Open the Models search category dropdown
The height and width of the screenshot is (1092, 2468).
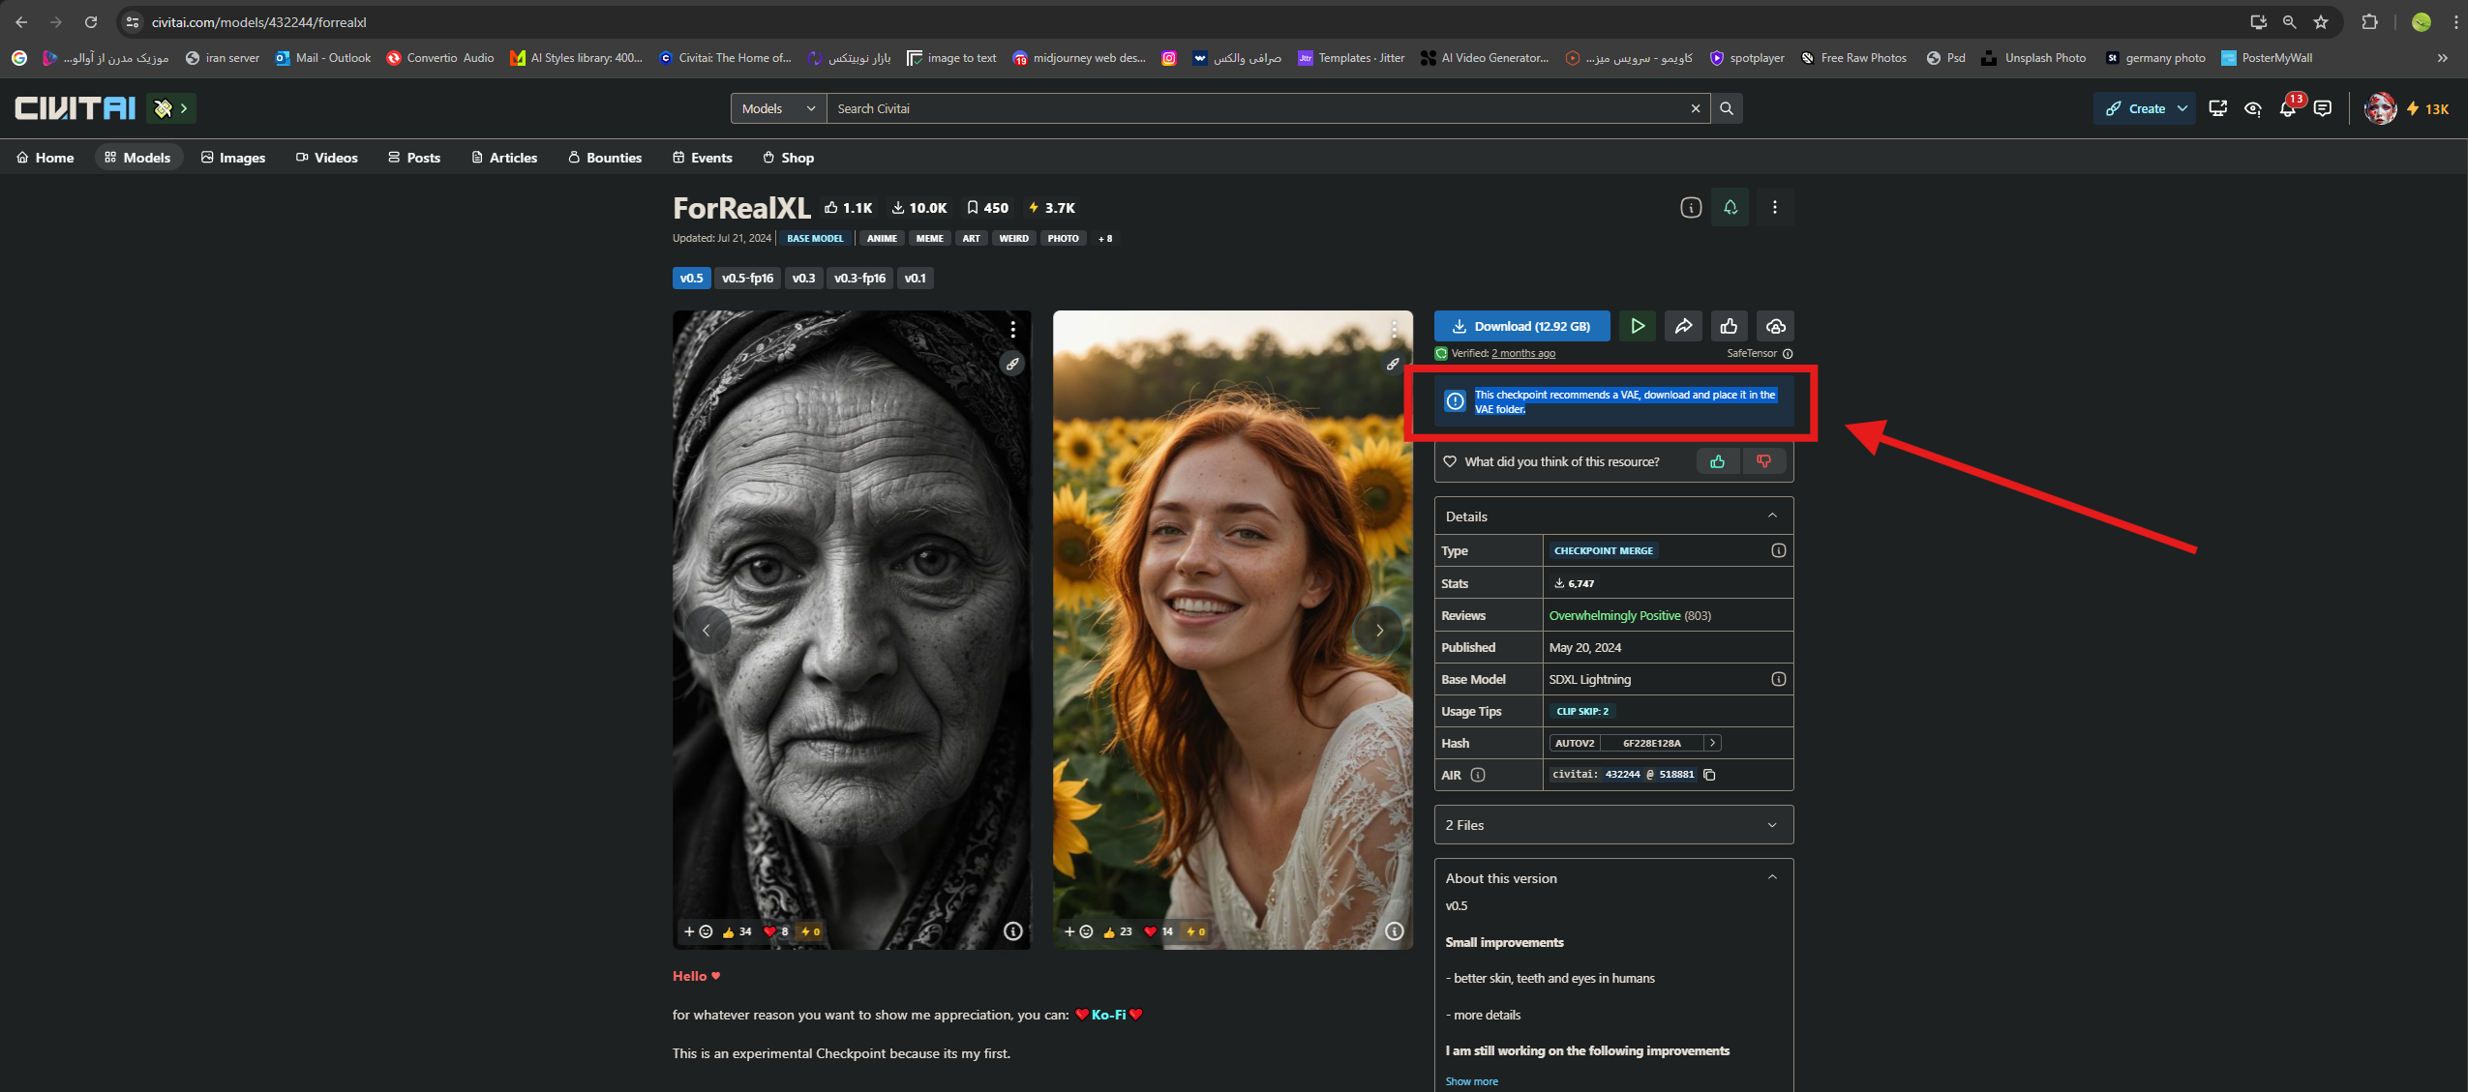coord(778,108)
